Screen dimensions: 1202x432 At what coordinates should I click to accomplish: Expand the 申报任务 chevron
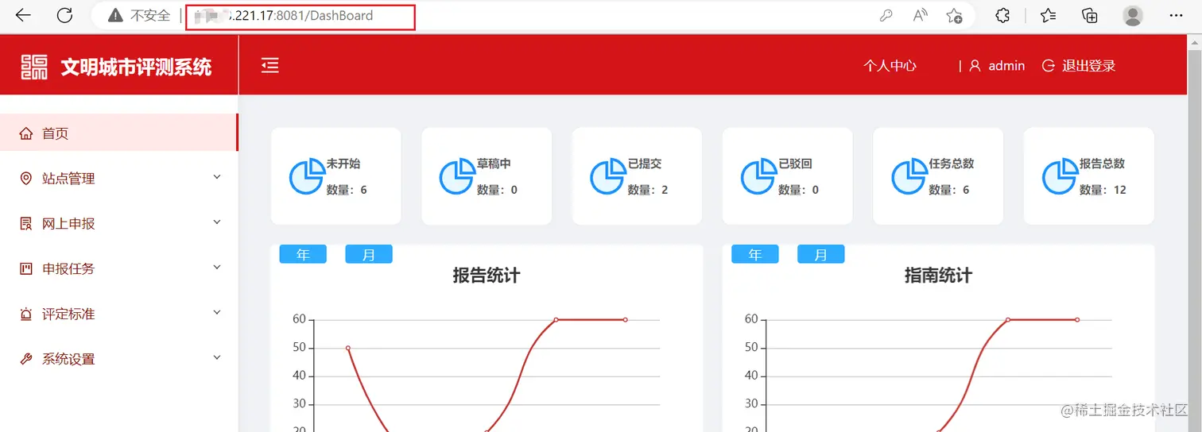[x=217, y=268]
